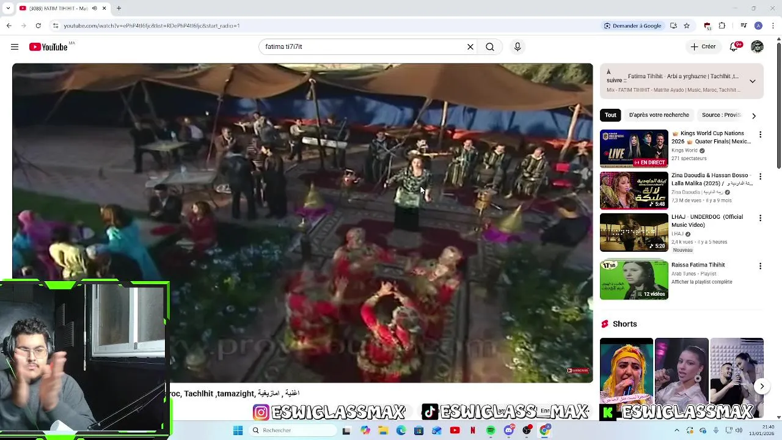Bookmark this page with the star icon

pos(687,26)
